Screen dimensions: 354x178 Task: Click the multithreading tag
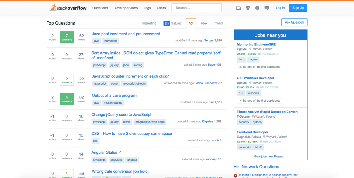point(113,103)
